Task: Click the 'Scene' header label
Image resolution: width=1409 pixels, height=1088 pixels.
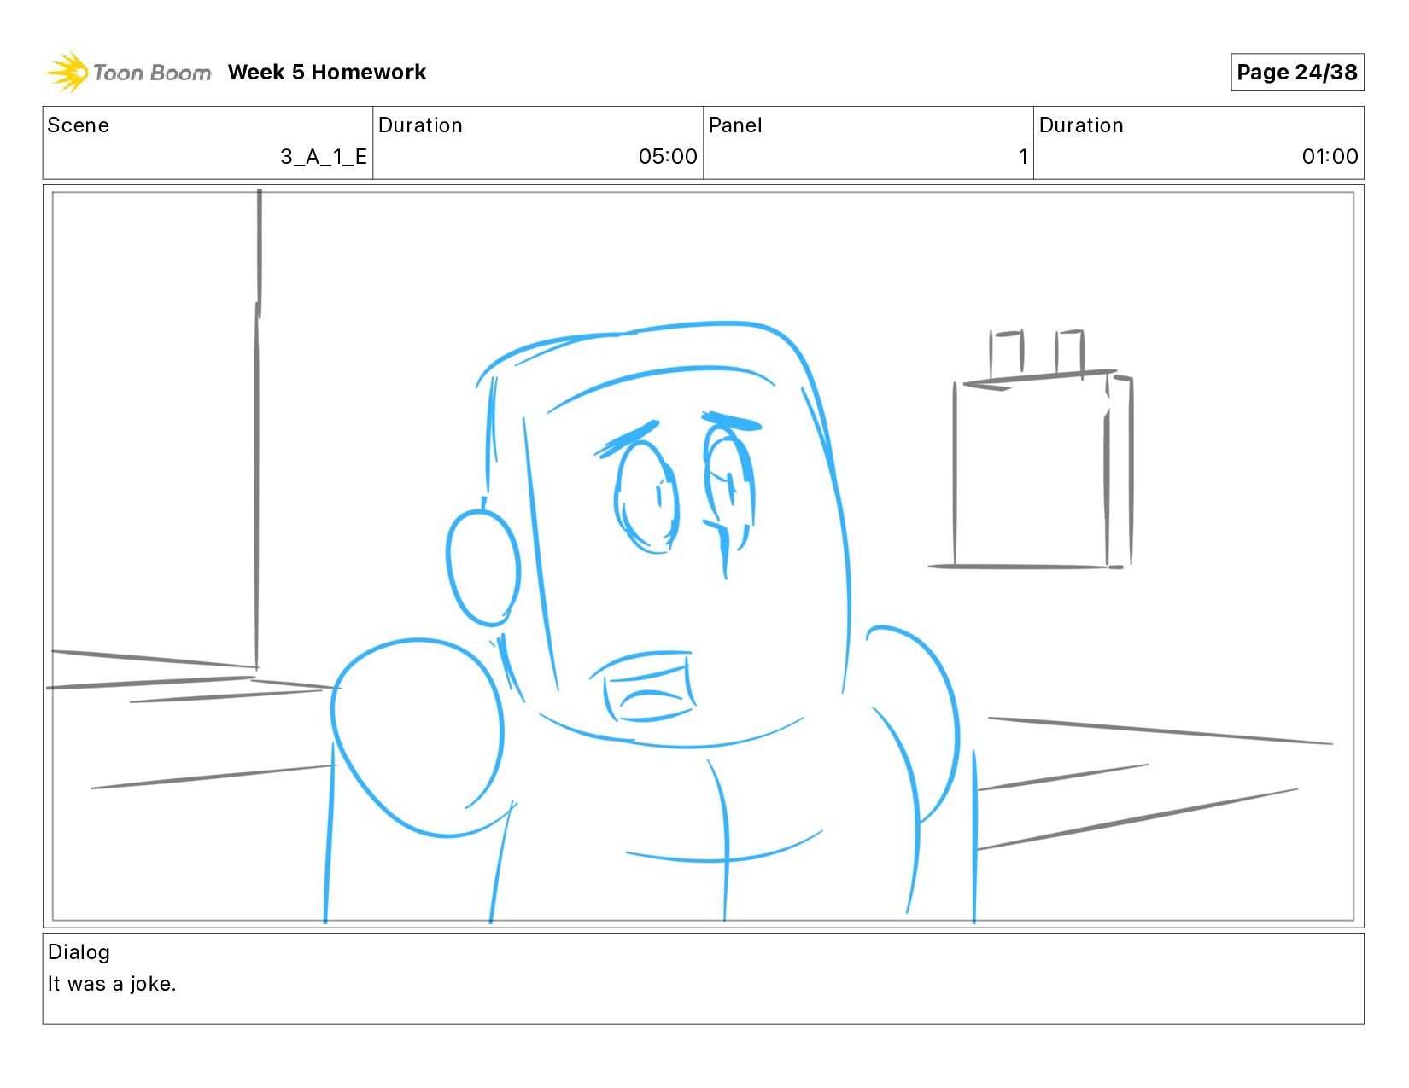Action: 79,125
